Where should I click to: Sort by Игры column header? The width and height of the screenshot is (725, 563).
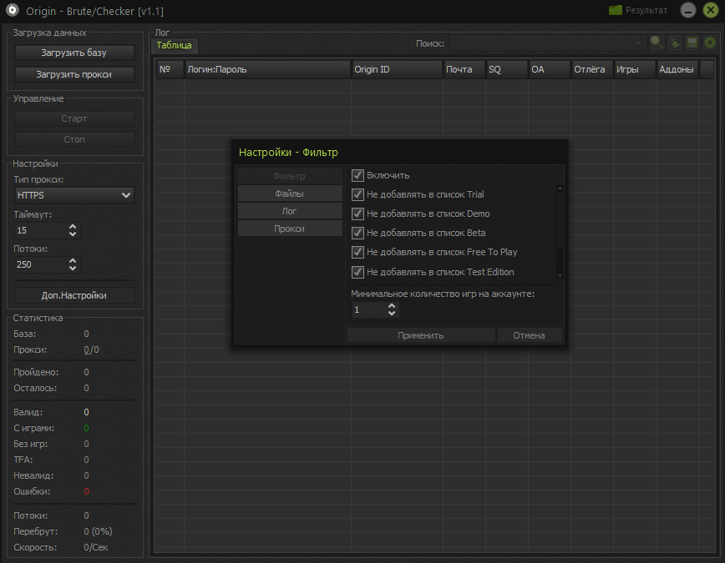pyautogui.click(x=635, y=69)
